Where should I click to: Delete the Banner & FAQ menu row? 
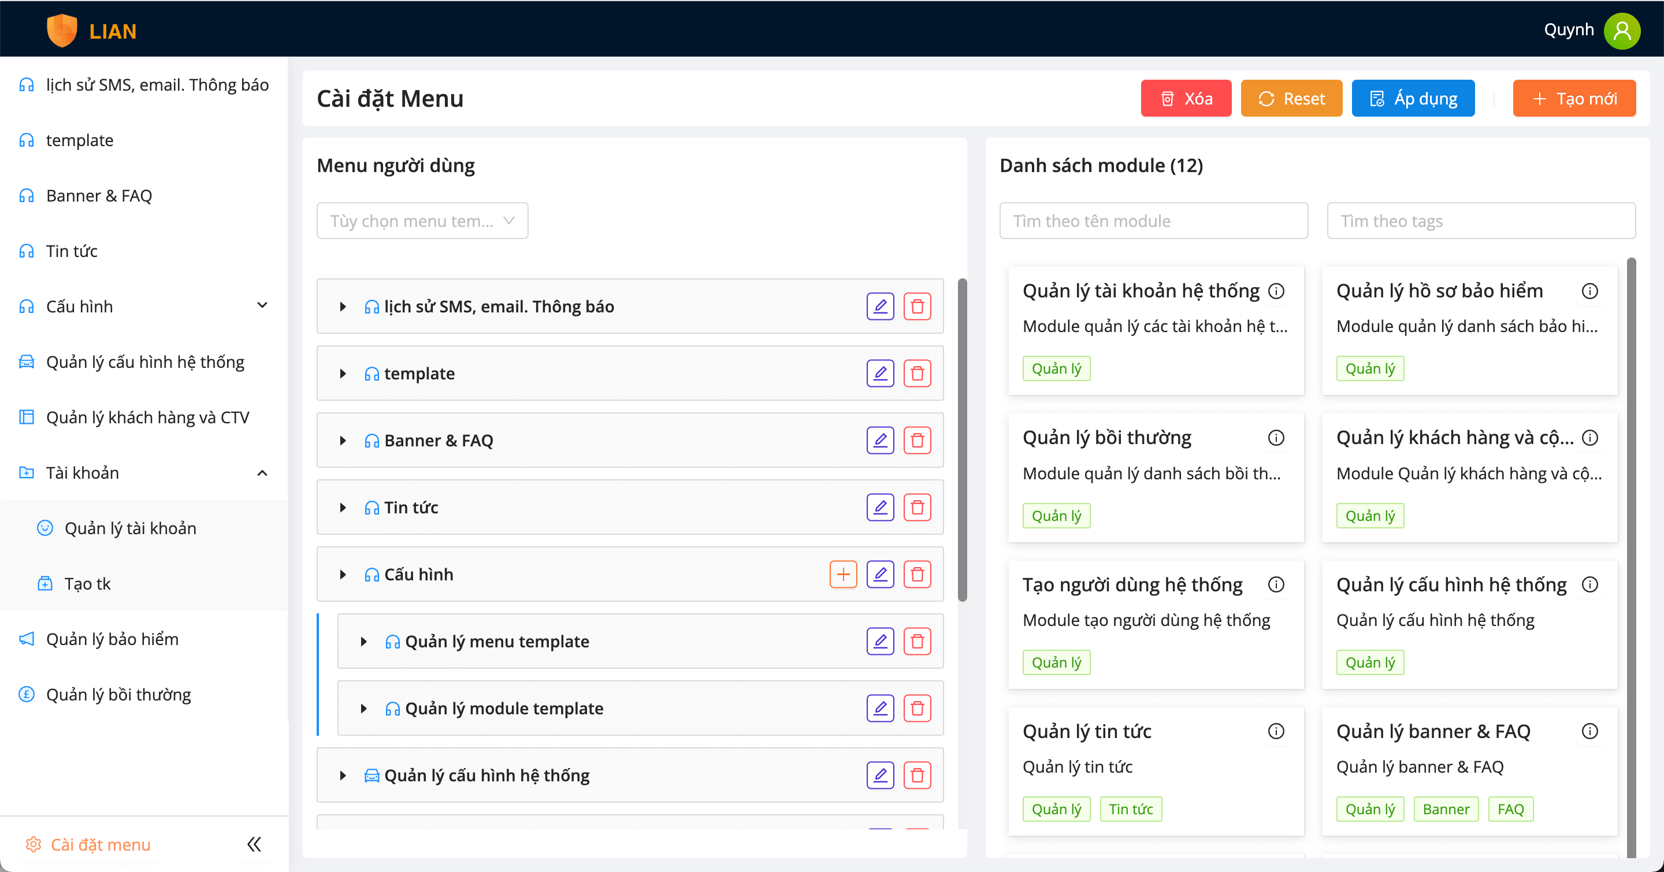916,440
